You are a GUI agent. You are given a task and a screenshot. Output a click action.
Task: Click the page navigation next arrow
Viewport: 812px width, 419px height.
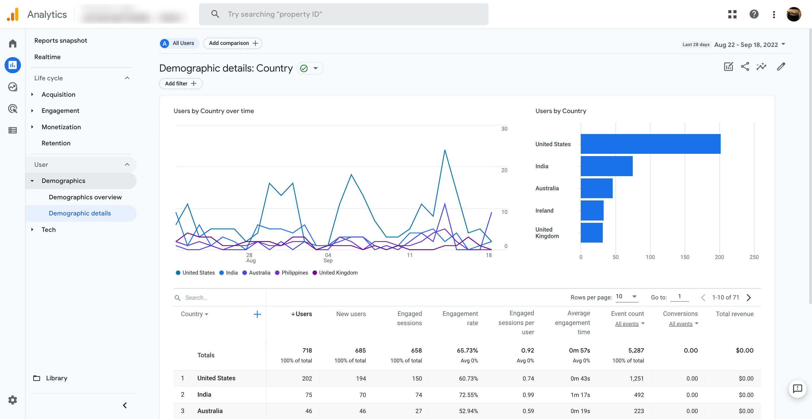[749, 297]
